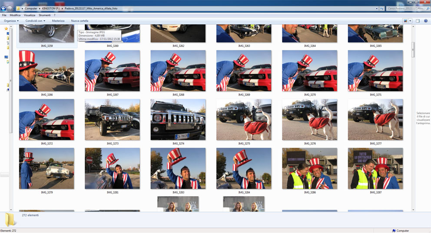Click the file list scroll-up arrow
Image resolution: width=431 pixels, height=233 pixels.
(413, 26)
